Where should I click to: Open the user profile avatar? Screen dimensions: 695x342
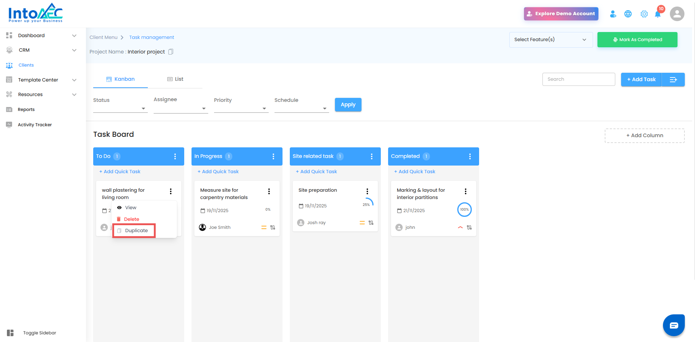click(677, 14)
